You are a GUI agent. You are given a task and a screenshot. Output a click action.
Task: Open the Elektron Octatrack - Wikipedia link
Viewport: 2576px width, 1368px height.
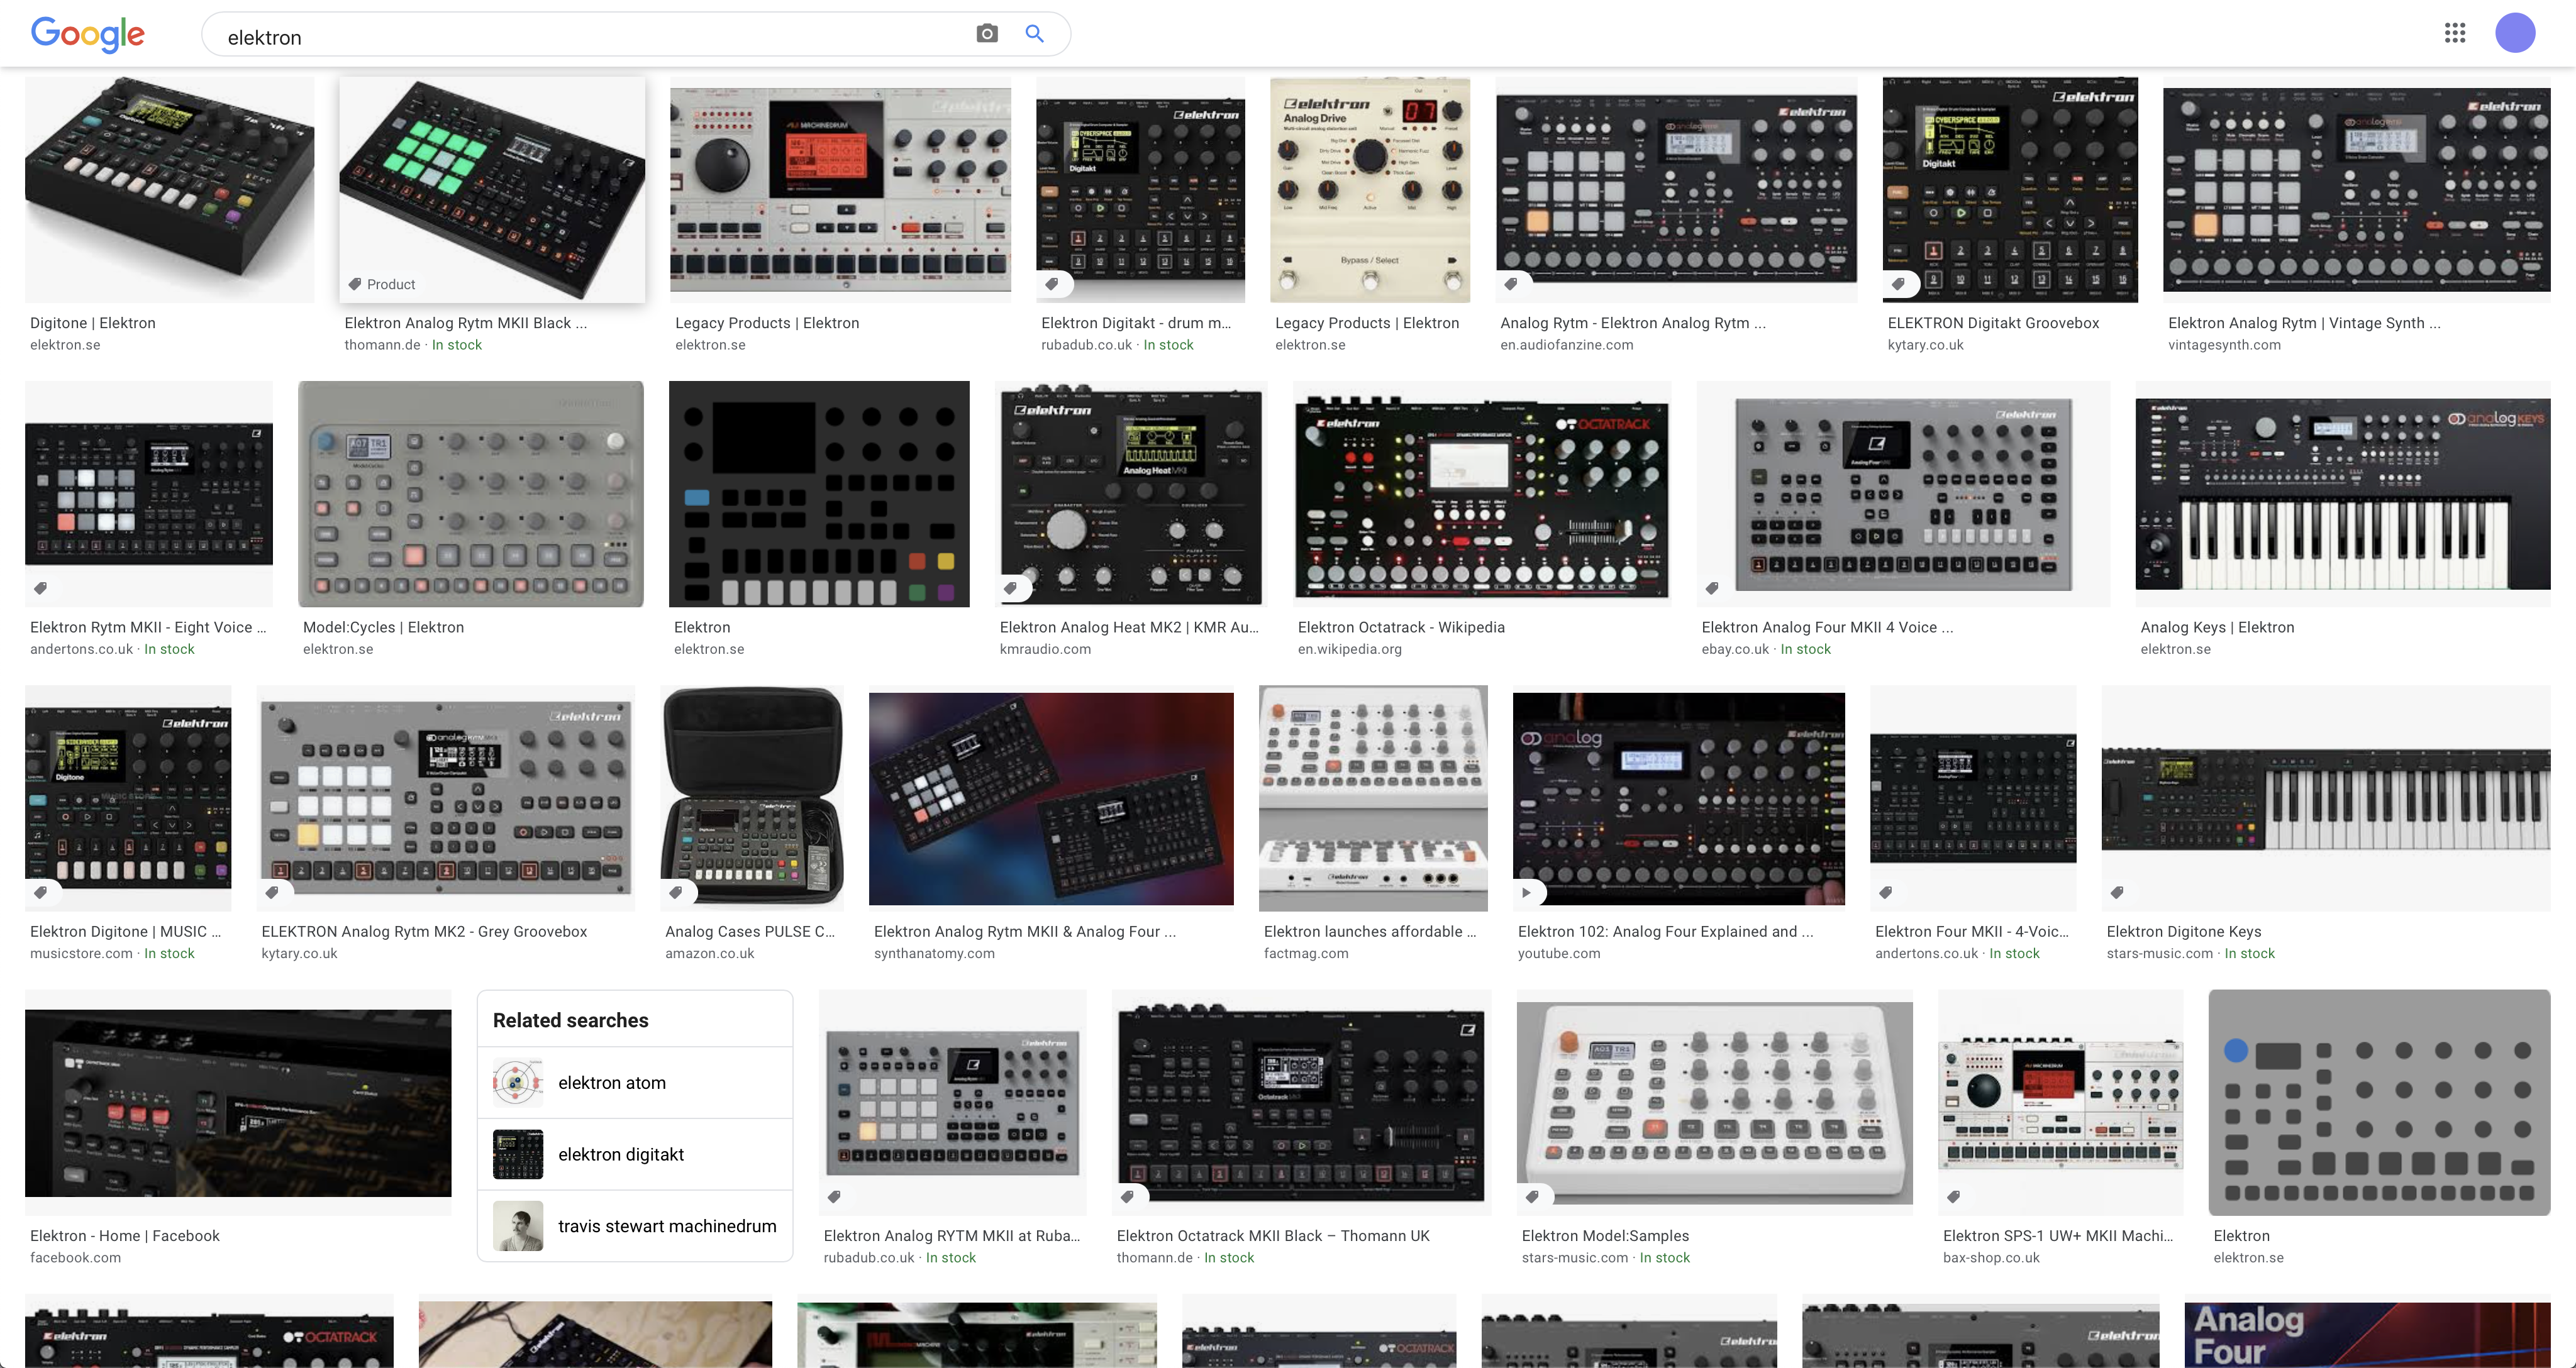click(x=1400, y=627)
